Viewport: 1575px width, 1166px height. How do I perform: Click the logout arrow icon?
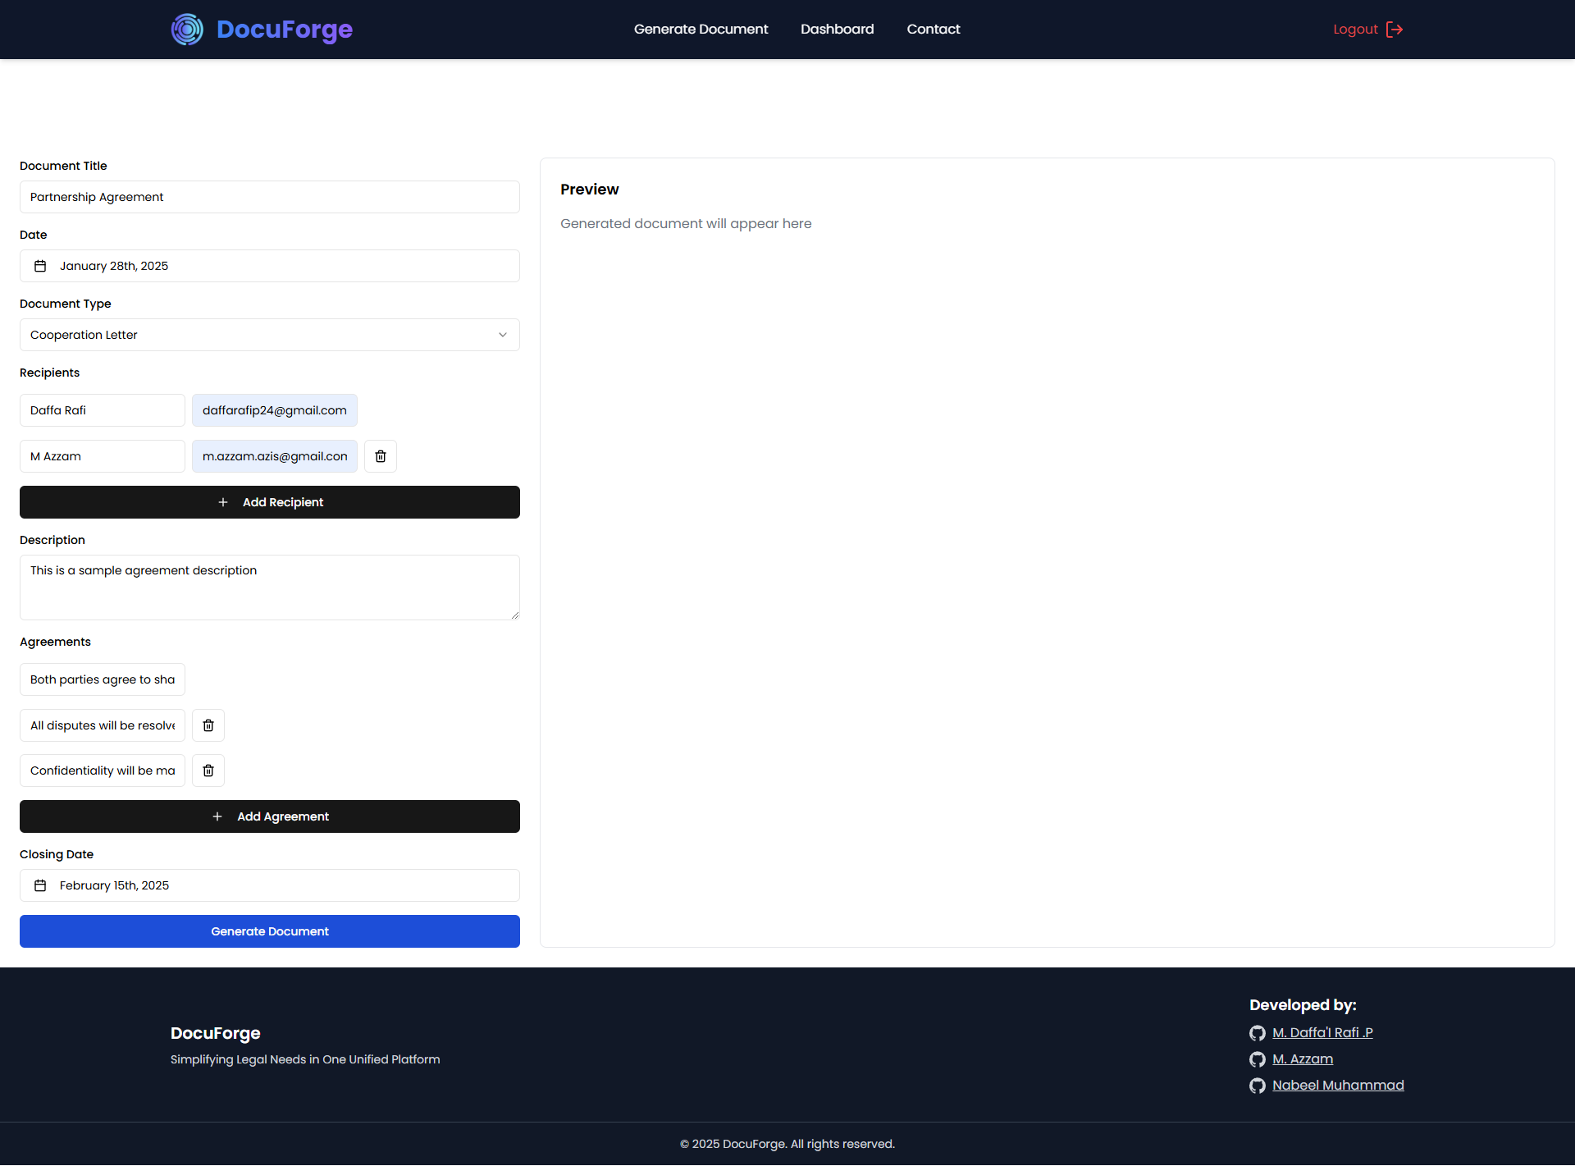point(1395,30)
